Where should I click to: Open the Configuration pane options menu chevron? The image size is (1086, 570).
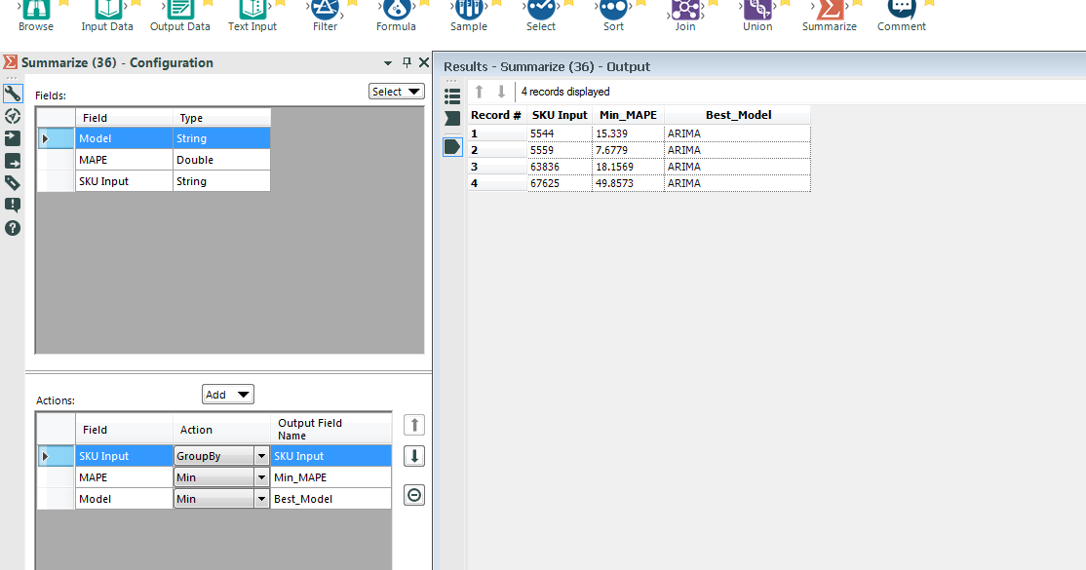click(388, 62)
